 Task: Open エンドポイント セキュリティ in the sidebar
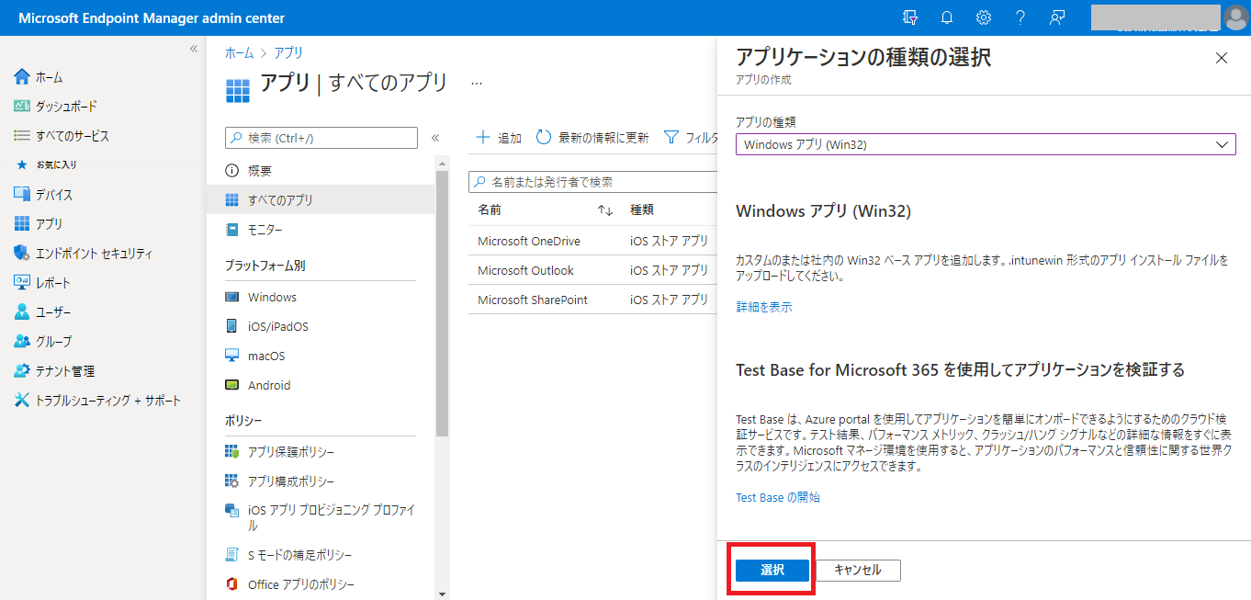point(83,254)
